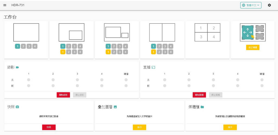This screenshot has width=278, height=135.
Task: Pick teal-row source 2 under side-by-side layout
Action: point(159,46)
